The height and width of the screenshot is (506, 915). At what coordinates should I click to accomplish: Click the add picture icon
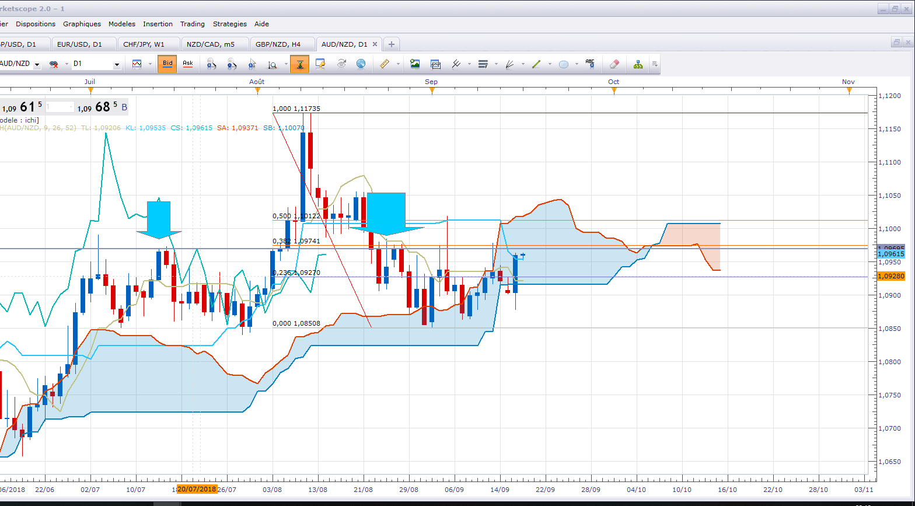[415, 64]
